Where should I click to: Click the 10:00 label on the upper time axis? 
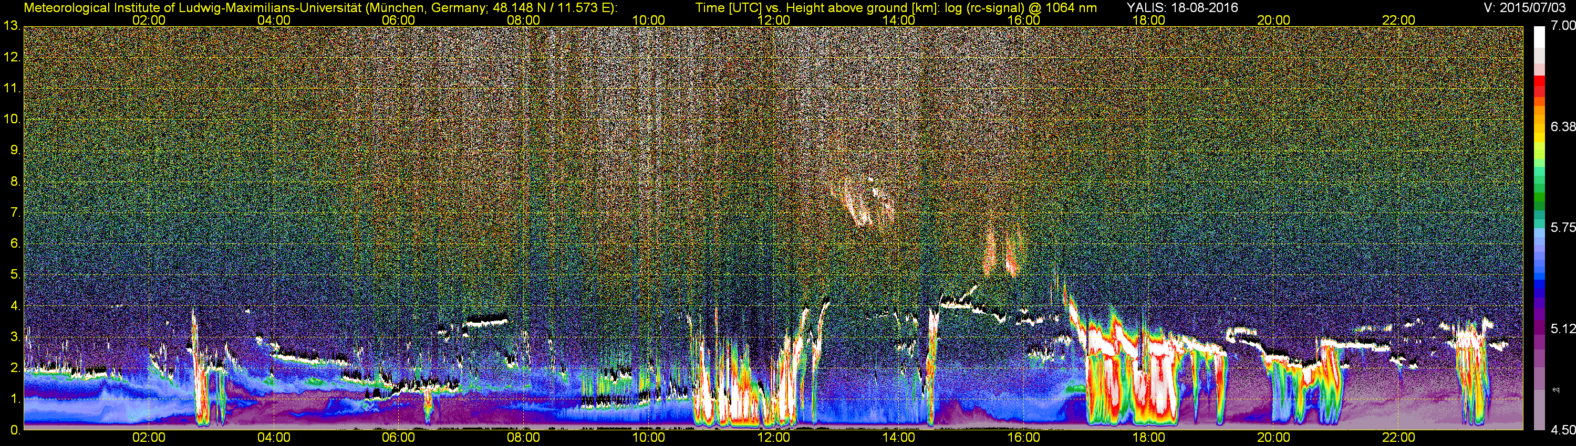coord(648,20)
